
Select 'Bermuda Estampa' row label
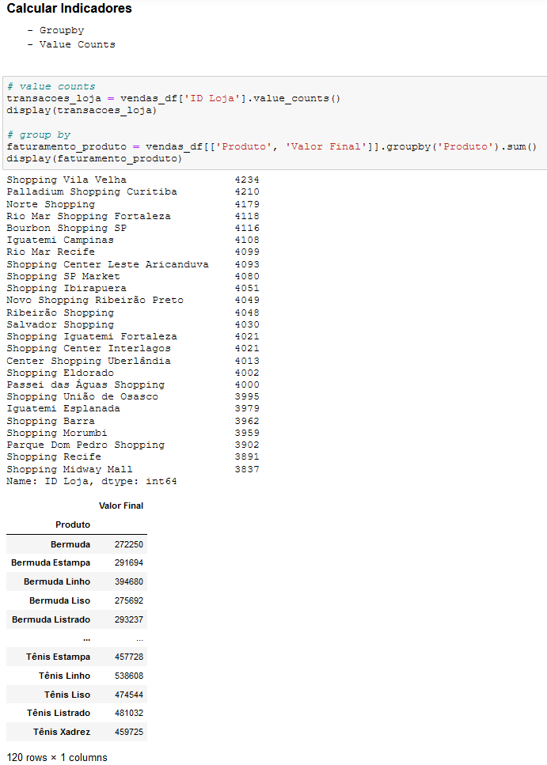pyautogui.click(x=51, y=563)
